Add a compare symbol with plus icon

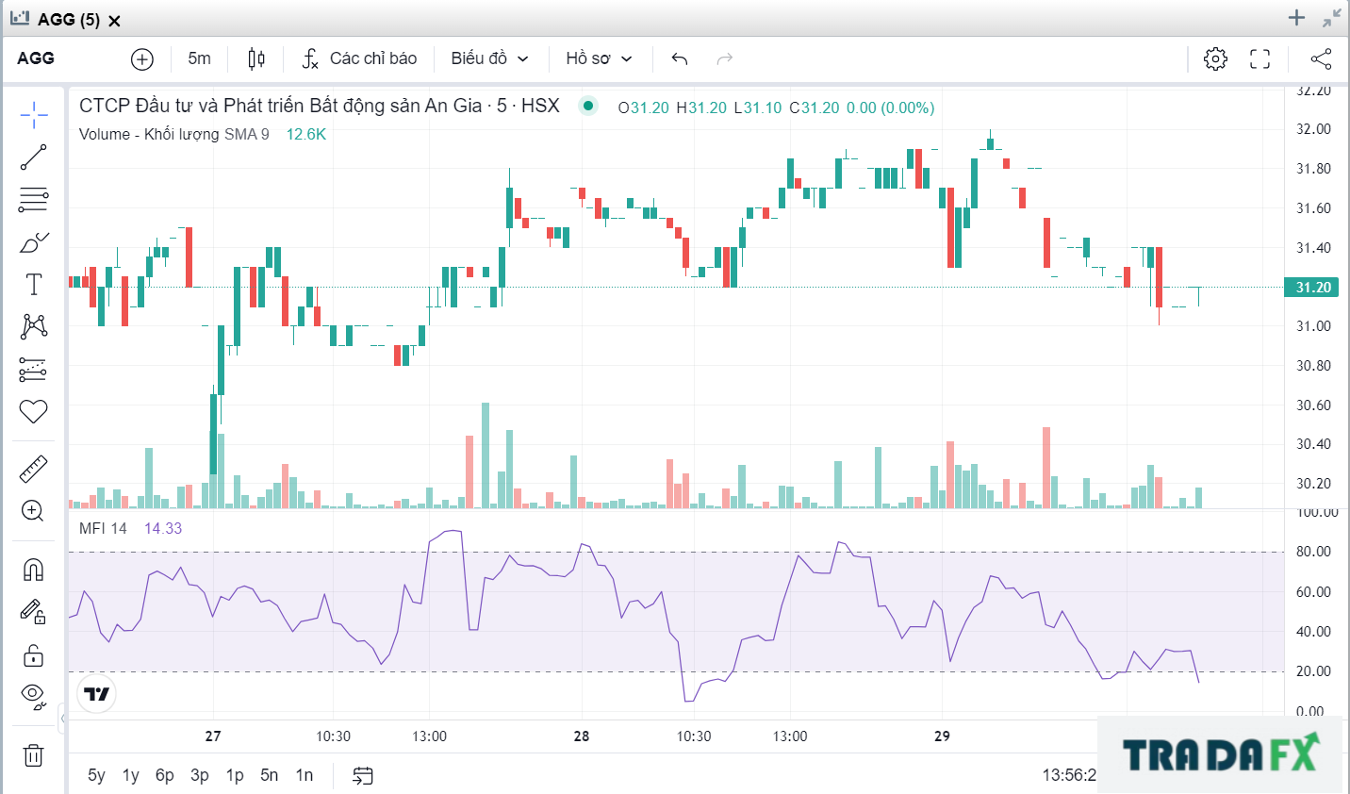(142, 58)
